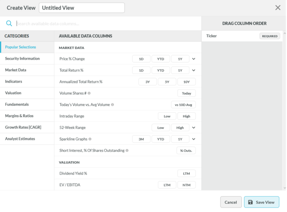This screenshot has width=287, height=212.
Task: Click info icon next to Short Interest
Action: click(x=127, y=151)
